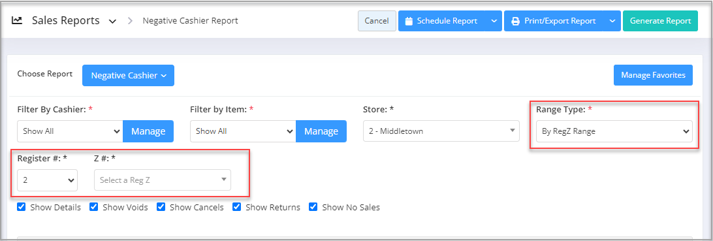Click the printer icon on Print/Export Report
Viewport: 713px width, 241px height.
(516, 21)
